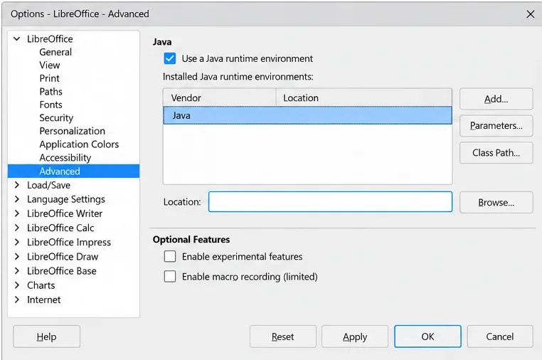Click the Load/Save label
The width and height of the screenshot is (542, 360).
coord(49,185)
